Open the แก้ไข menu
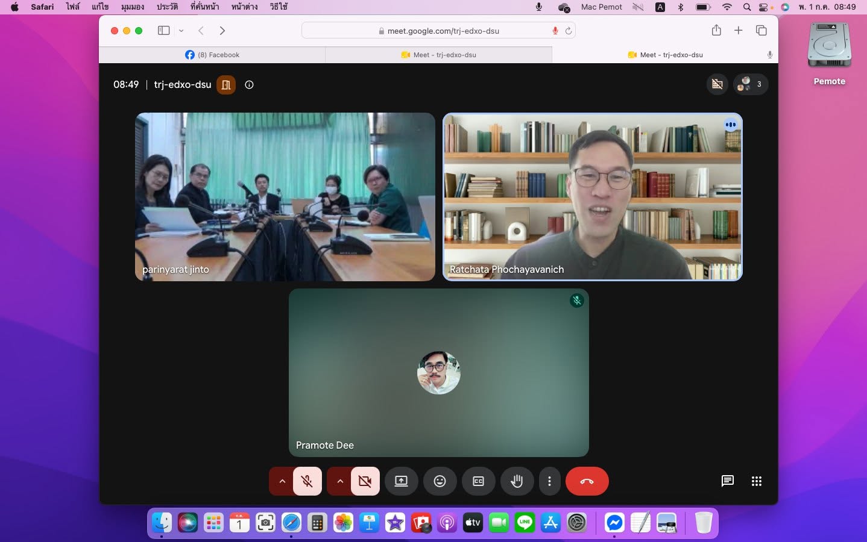The image size is (867, 542). (100, 7)
